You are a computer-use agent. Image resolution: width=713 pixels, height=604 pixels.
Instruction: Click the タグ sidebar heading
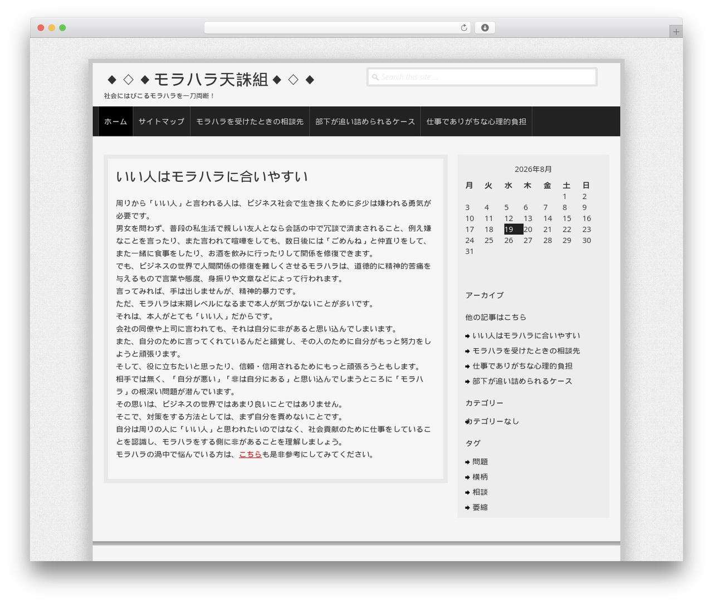tap(473, 443)
